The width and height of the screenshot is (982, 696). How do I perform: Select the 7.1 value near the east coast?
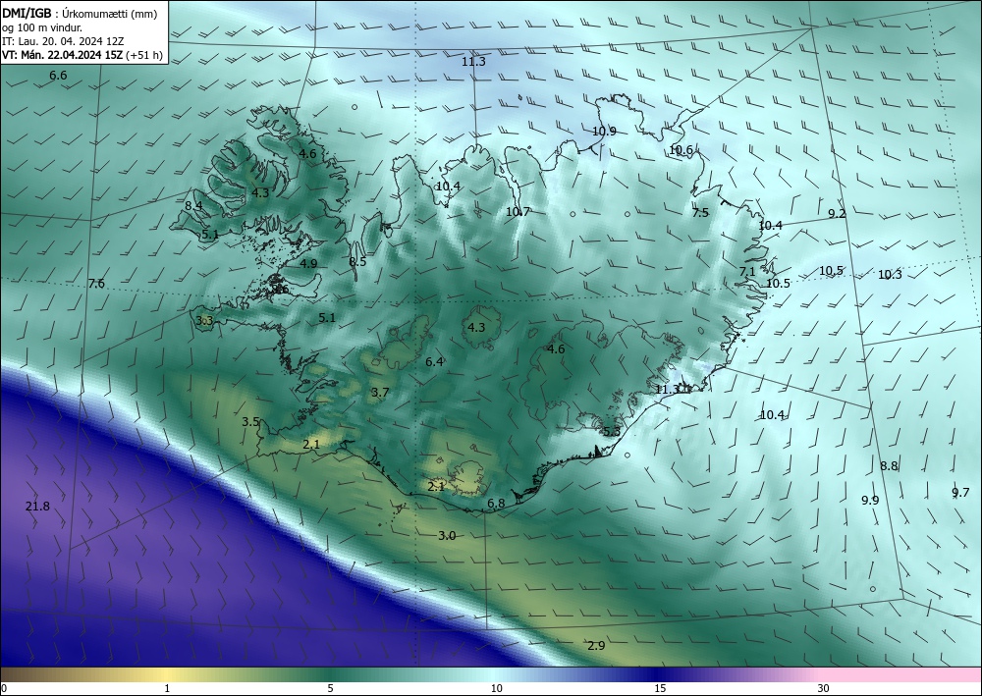(x=747, y=272)
